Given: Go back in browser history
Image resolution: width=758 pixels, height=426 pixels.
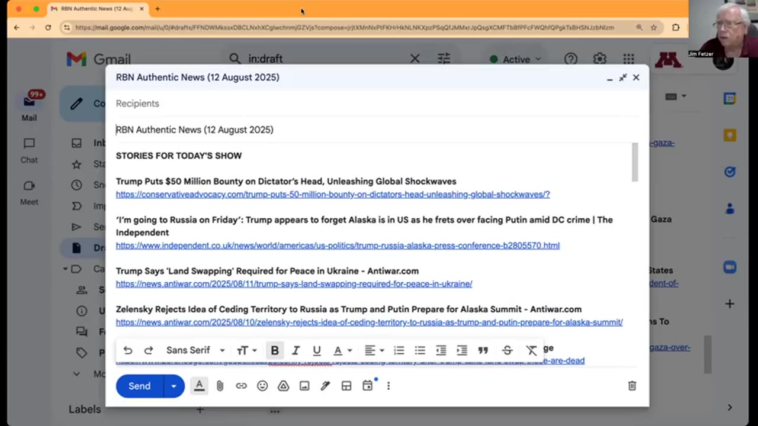Looking at the screenshot, I should [x=16, y=27].
